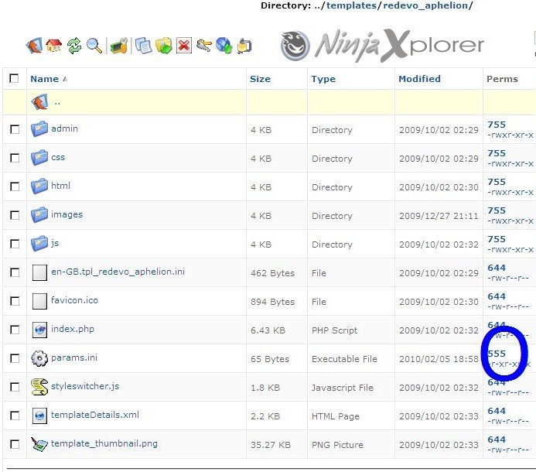Check the css folder checkbox

click(x=15, y=158)
